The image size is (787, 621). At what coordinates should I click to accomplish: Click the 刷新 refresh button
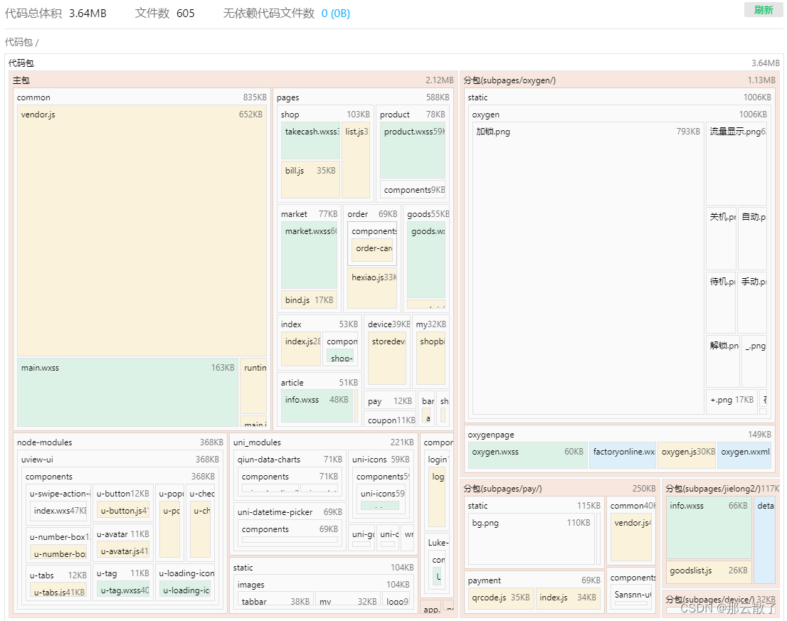[764, 9]
